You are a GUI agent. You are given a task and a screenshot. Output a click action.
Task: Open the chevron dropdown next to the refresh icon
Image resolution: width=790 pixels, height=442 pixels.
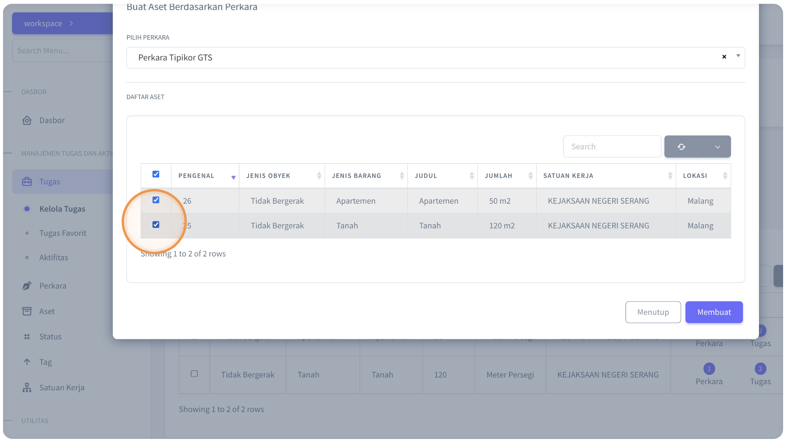(x=718, y=147)
